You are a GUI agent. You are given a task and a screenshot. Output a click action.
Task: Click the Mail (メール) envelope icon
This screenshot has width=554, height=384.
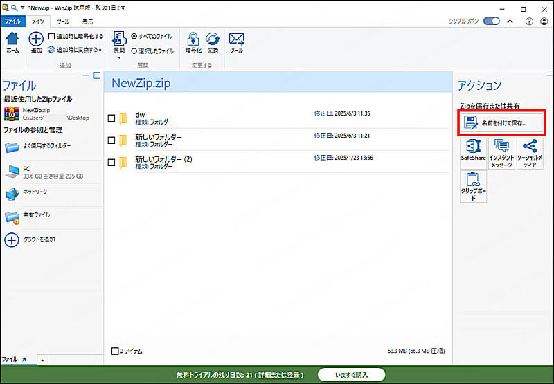[236, 39]
